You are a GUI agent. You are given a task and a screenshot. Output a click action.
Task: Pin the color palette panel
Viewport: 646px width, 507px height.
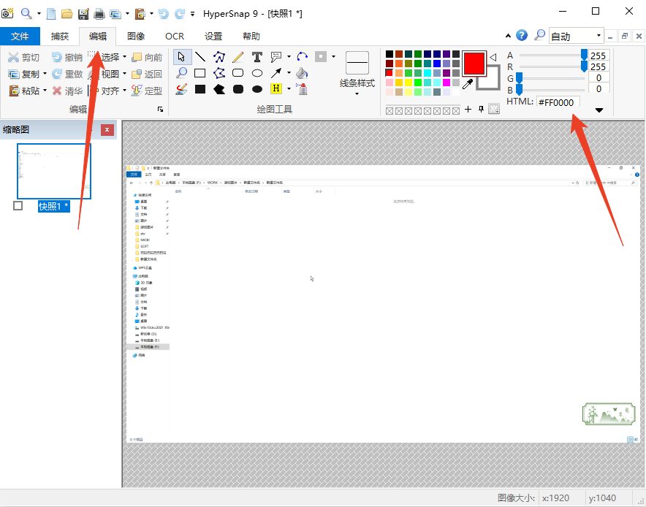tap(481, 110)
